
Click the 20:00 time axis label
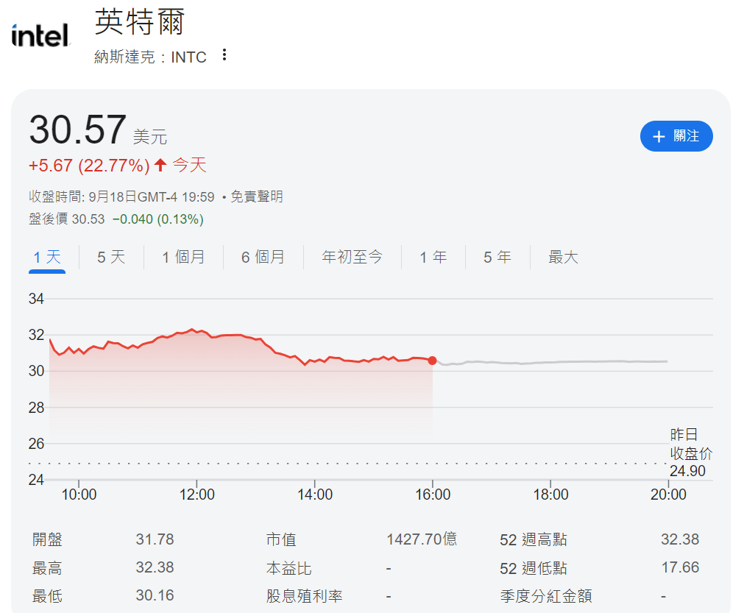pos(668,495)
